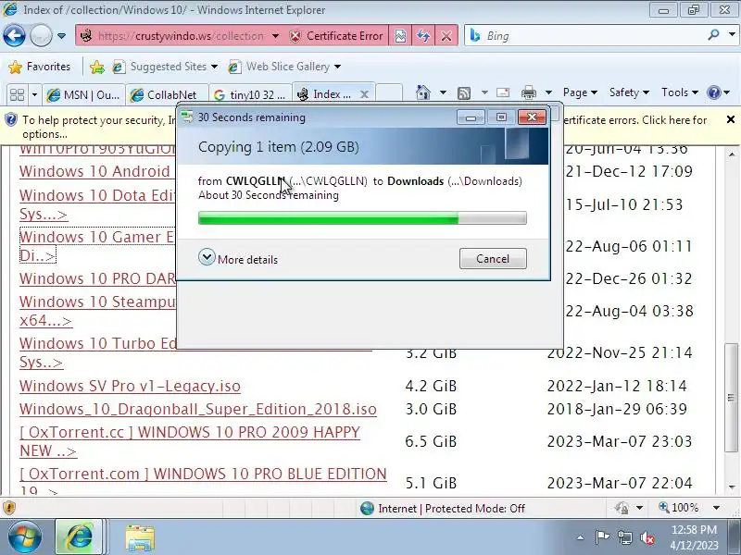Click the Add to Favorites Bar icon

(x=97, y=67)
